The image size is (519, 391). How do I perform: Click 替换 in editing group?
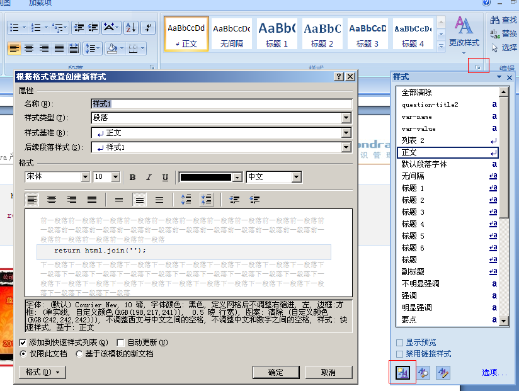(503, 33)
